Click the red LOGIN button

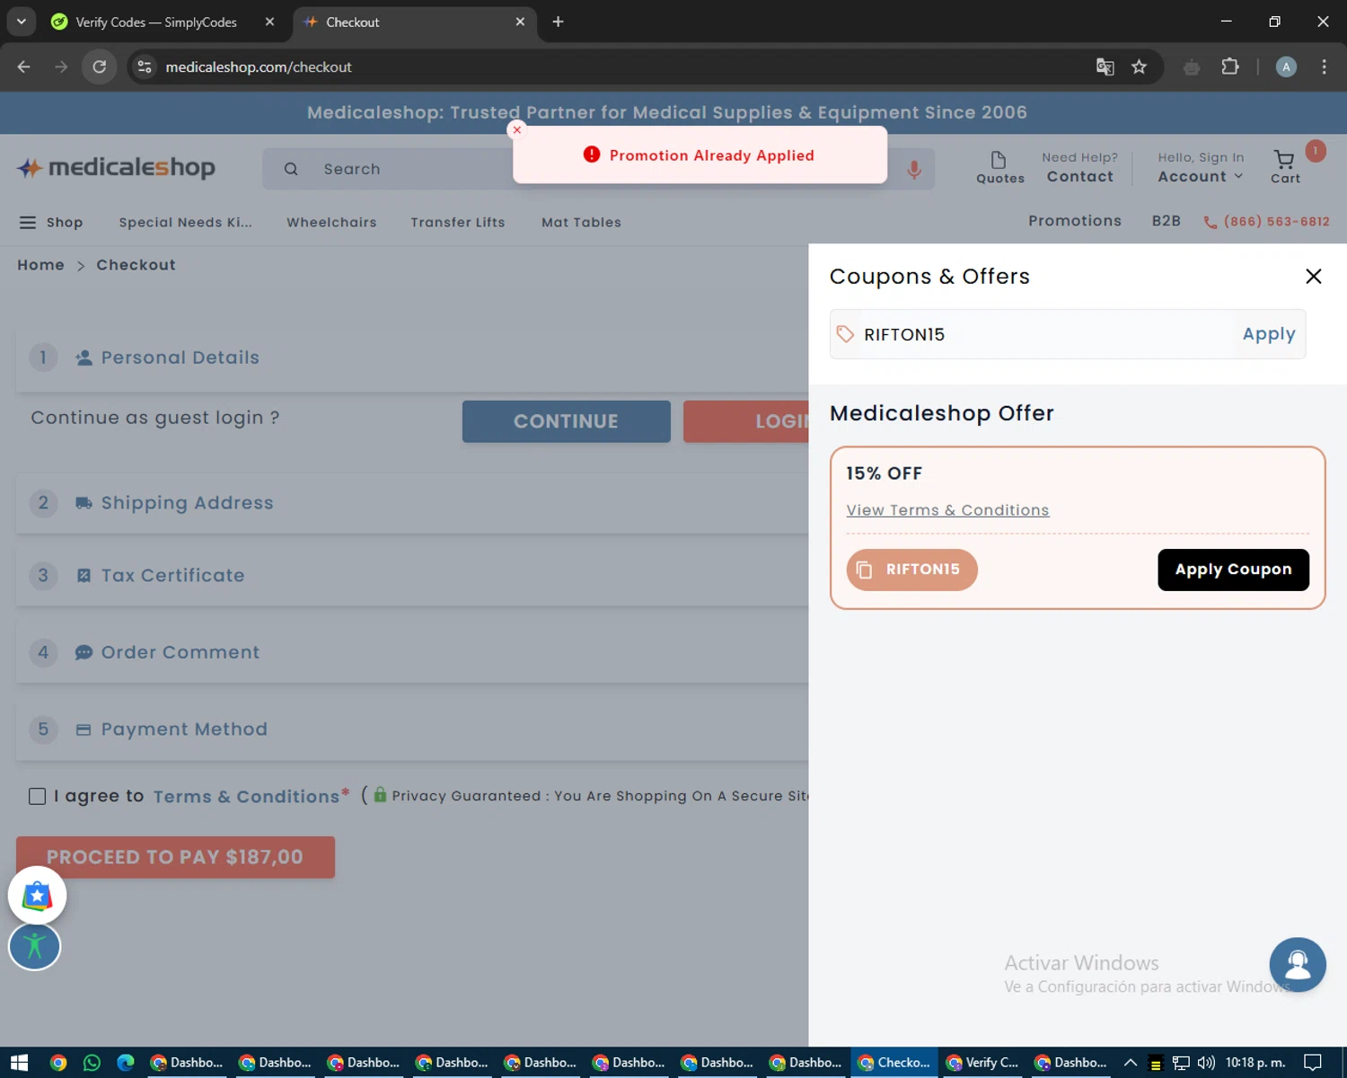[746, 421]
